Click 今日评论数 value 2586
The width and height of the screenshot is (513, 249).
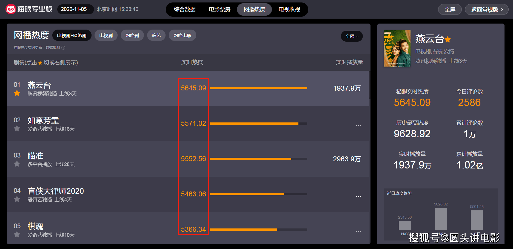(x=469, y=102)
